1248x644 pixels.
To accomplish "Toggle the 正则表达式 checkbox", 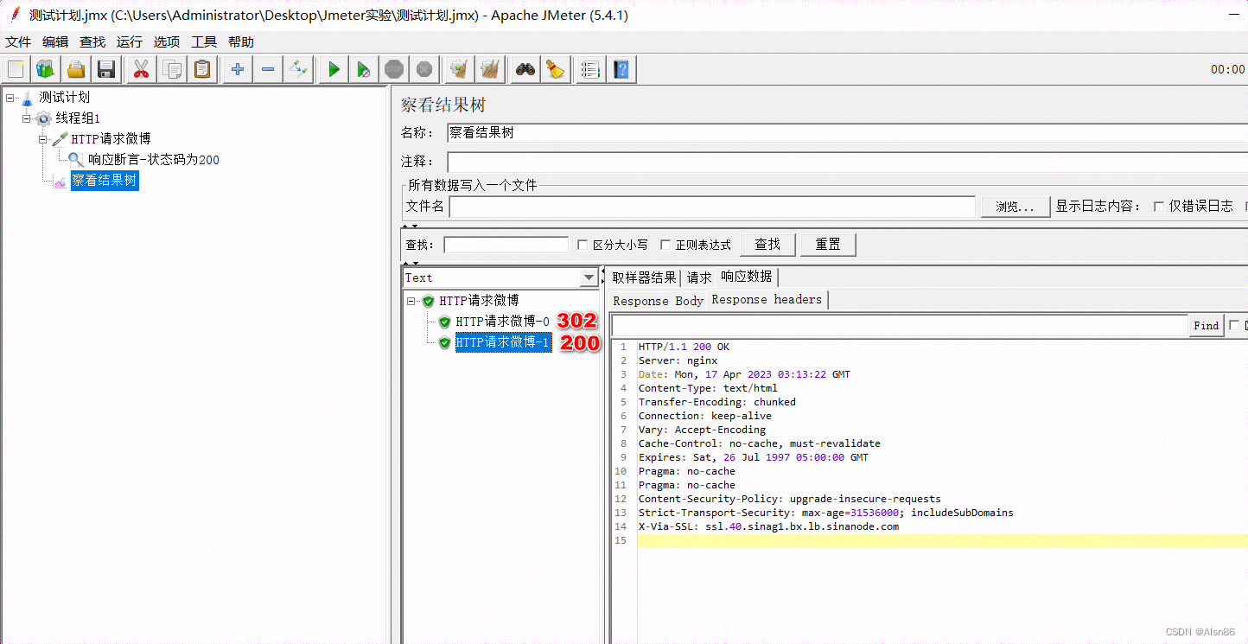I will (665, 245).
